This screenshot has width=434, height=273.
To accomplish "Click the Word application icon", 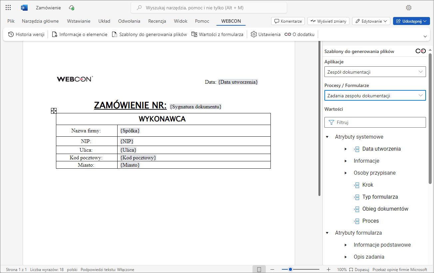I will [x=24, y=8].
